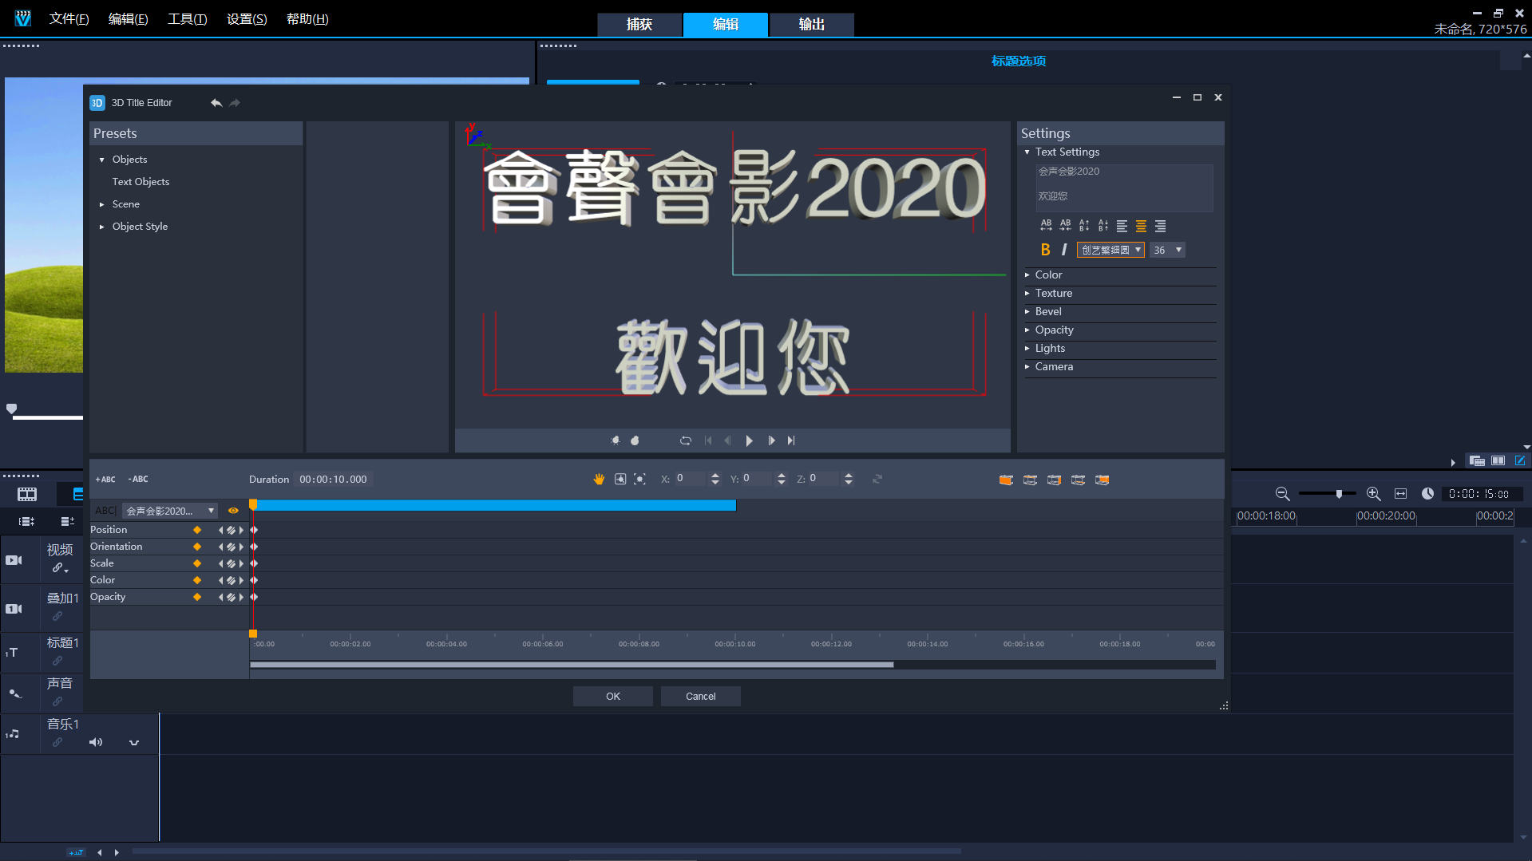Select Text Objects preset category
This screenshot has height=861, width=1532.
(x=141, y=182)
